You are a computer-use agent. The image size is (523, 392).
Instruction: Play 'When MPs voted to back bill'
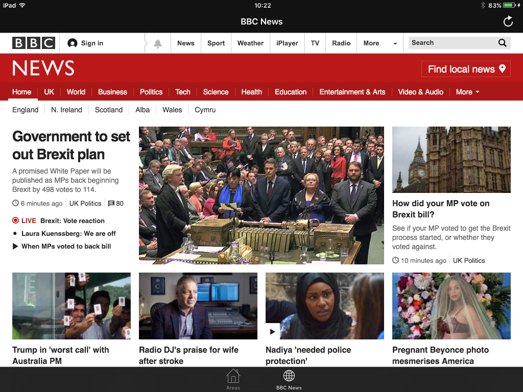point(66,246)
